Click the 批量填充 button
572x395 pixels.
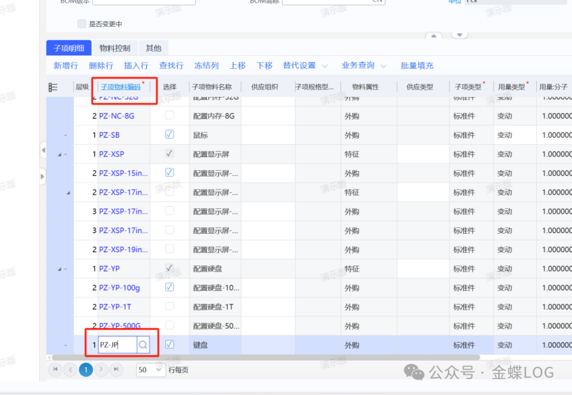(x=417, y=65)
